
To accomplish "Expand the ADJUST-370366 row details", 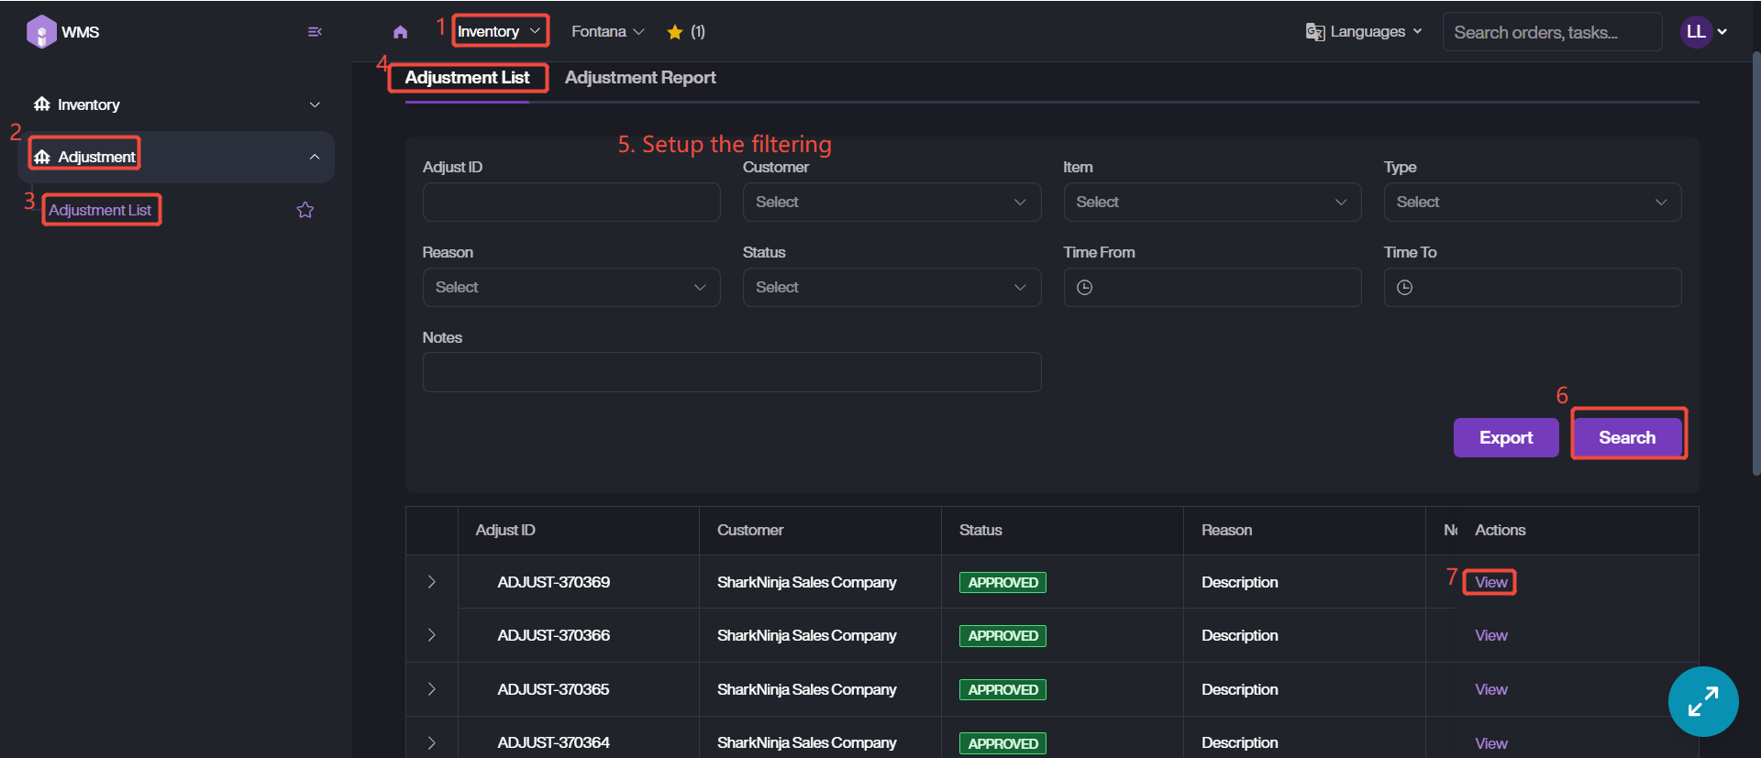I will click(431, 635).
